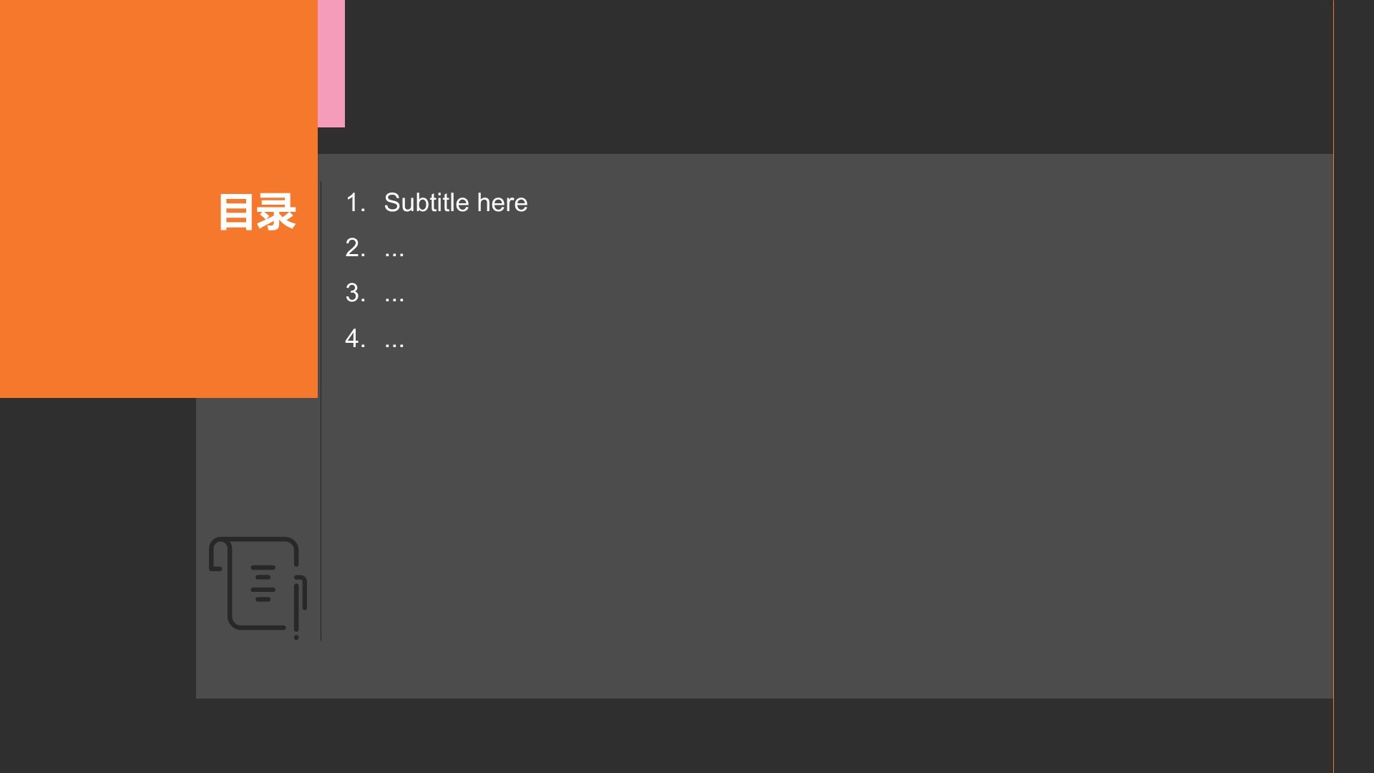The height and width of the screenshot is (773, 1374).
Task: Click the list number "3."
Action: (x=356, y=293)
